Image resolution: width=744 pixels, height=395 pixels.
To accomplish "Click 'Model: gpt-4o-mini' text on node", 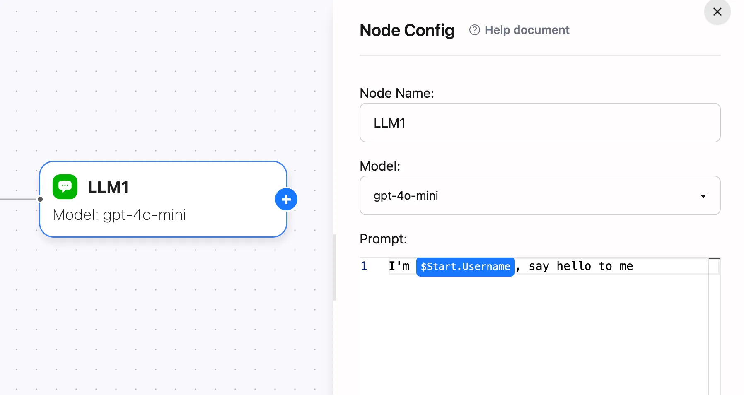I will tap(119, 215).
